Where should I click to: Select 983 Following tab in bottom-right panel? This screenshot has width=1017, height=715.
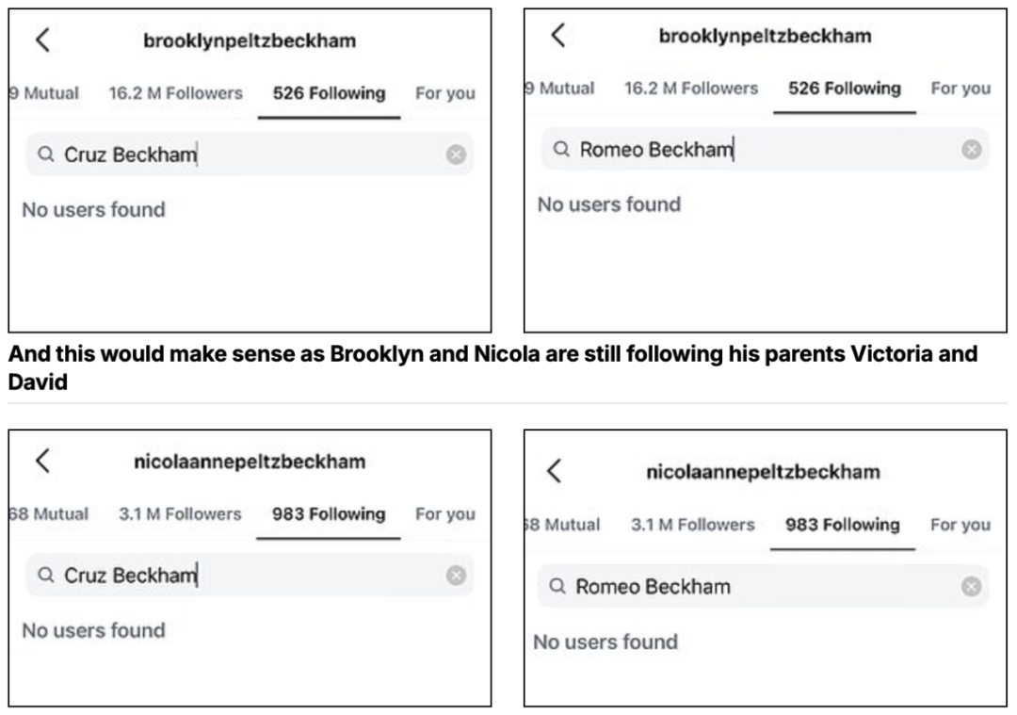point(843,525)
